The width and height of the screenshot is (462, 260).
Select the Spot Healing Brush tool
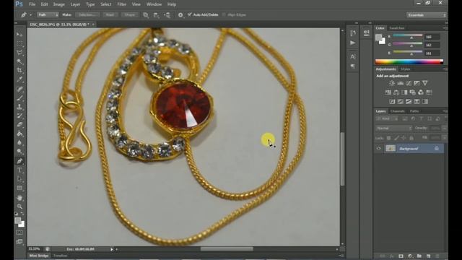tap(19, 89)
